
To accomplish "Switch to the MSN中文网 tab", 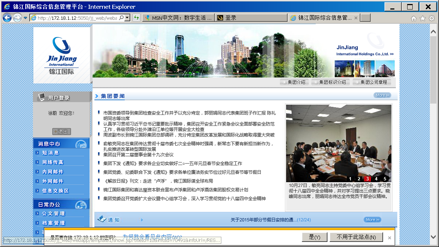I will (178, 18).
